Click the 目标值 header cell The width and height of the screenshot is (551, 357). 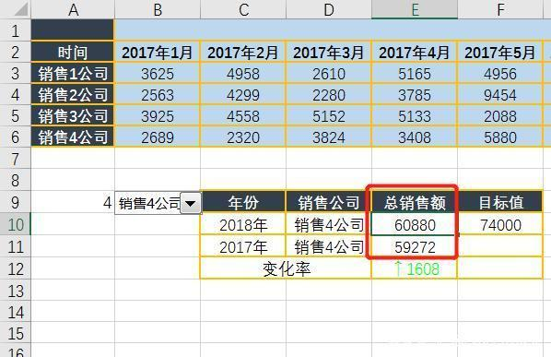[500, 202]
